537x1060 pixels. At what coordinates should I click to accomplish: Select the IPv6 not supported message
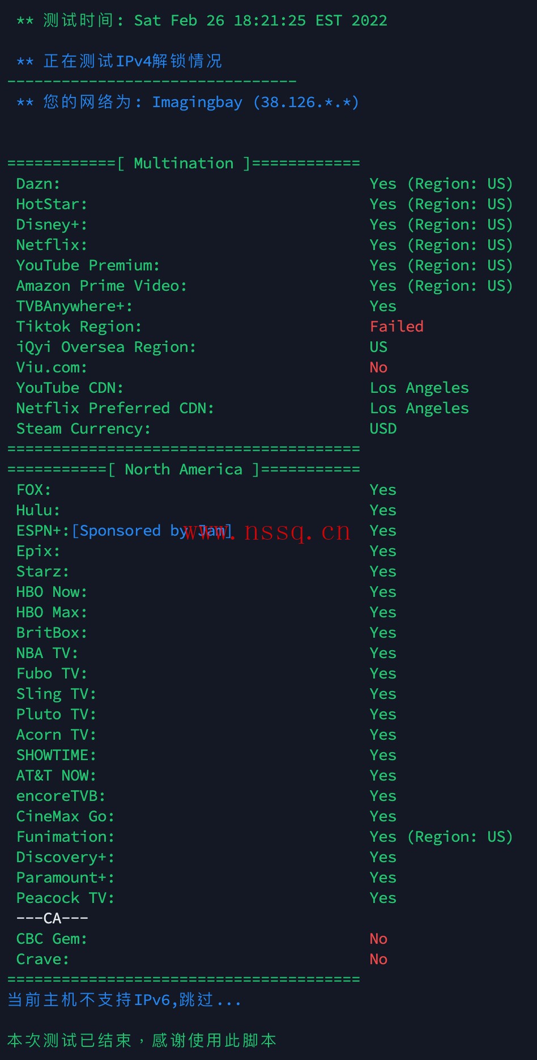(124, 999)
